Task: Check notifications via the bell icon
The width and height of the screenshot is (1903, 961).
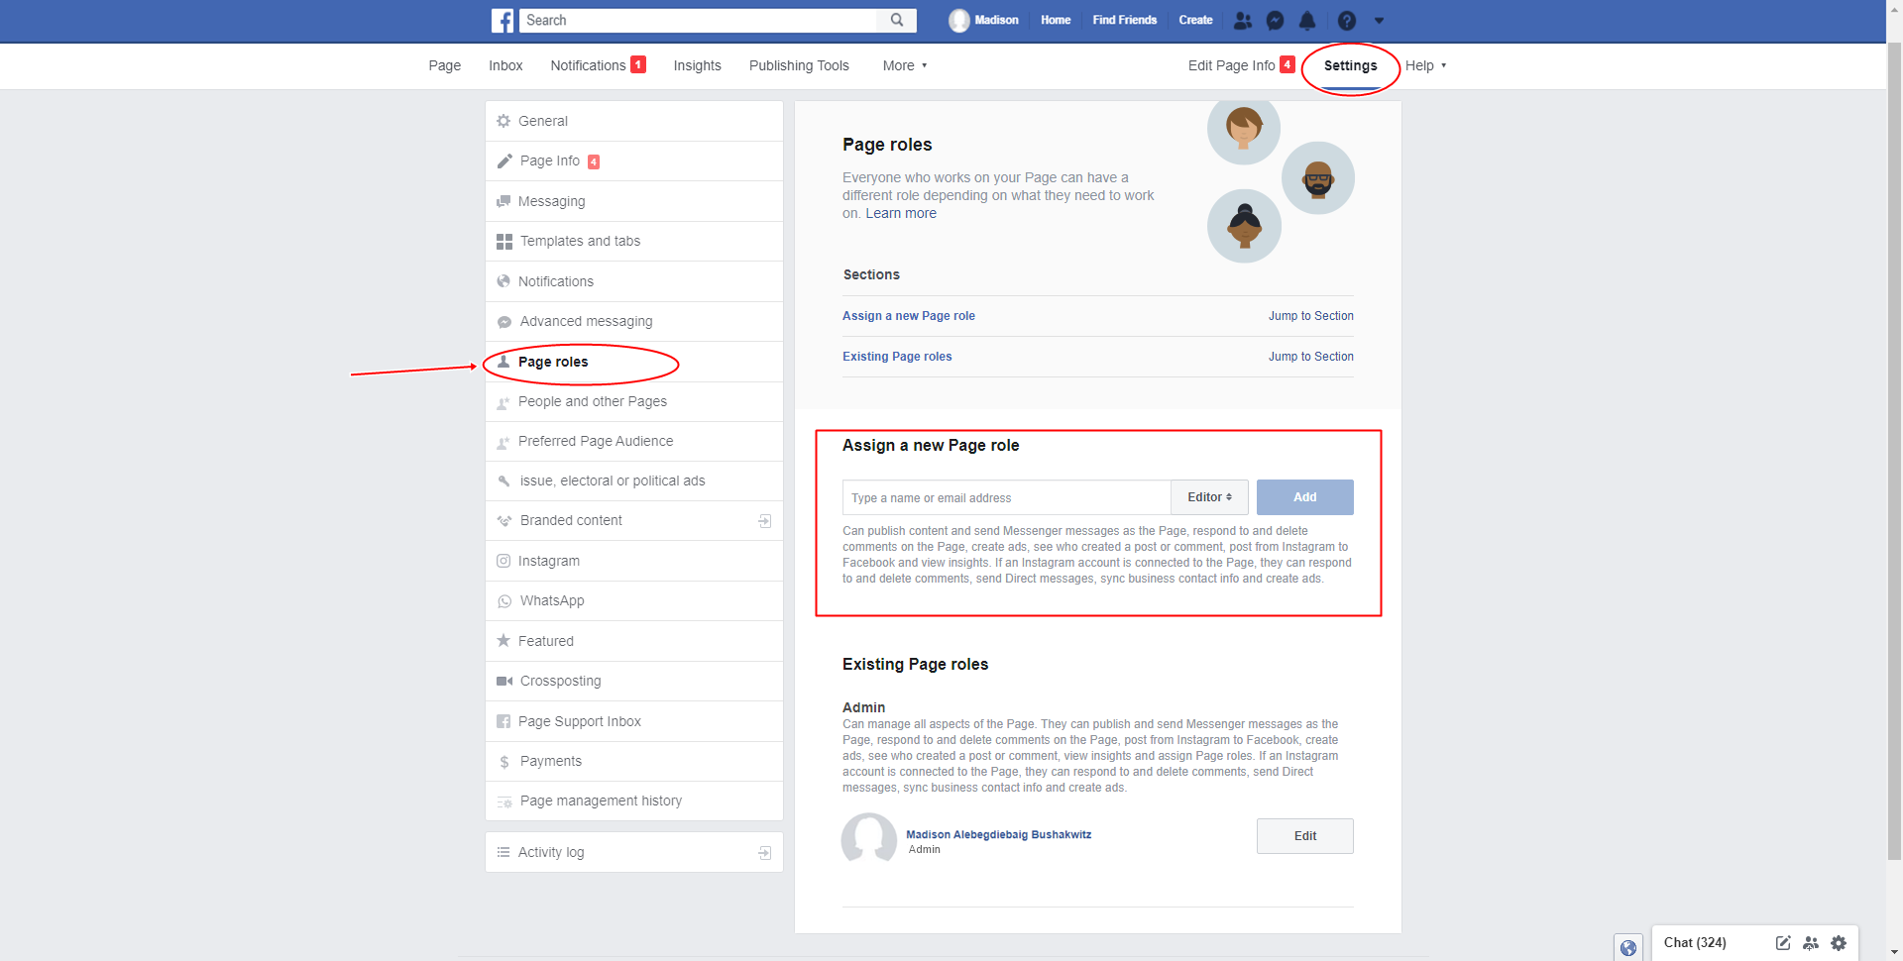Action: click(1307, 20)
